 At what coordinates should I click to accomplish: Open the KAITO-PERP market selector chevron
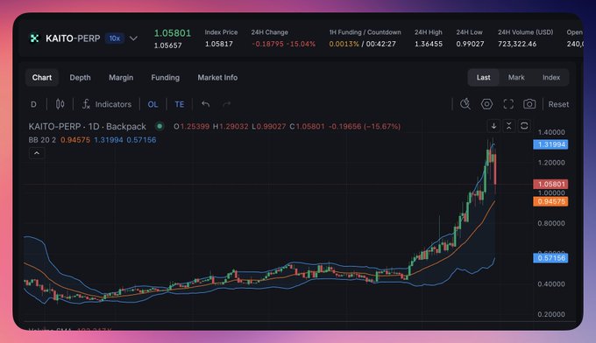pos(133,38)
